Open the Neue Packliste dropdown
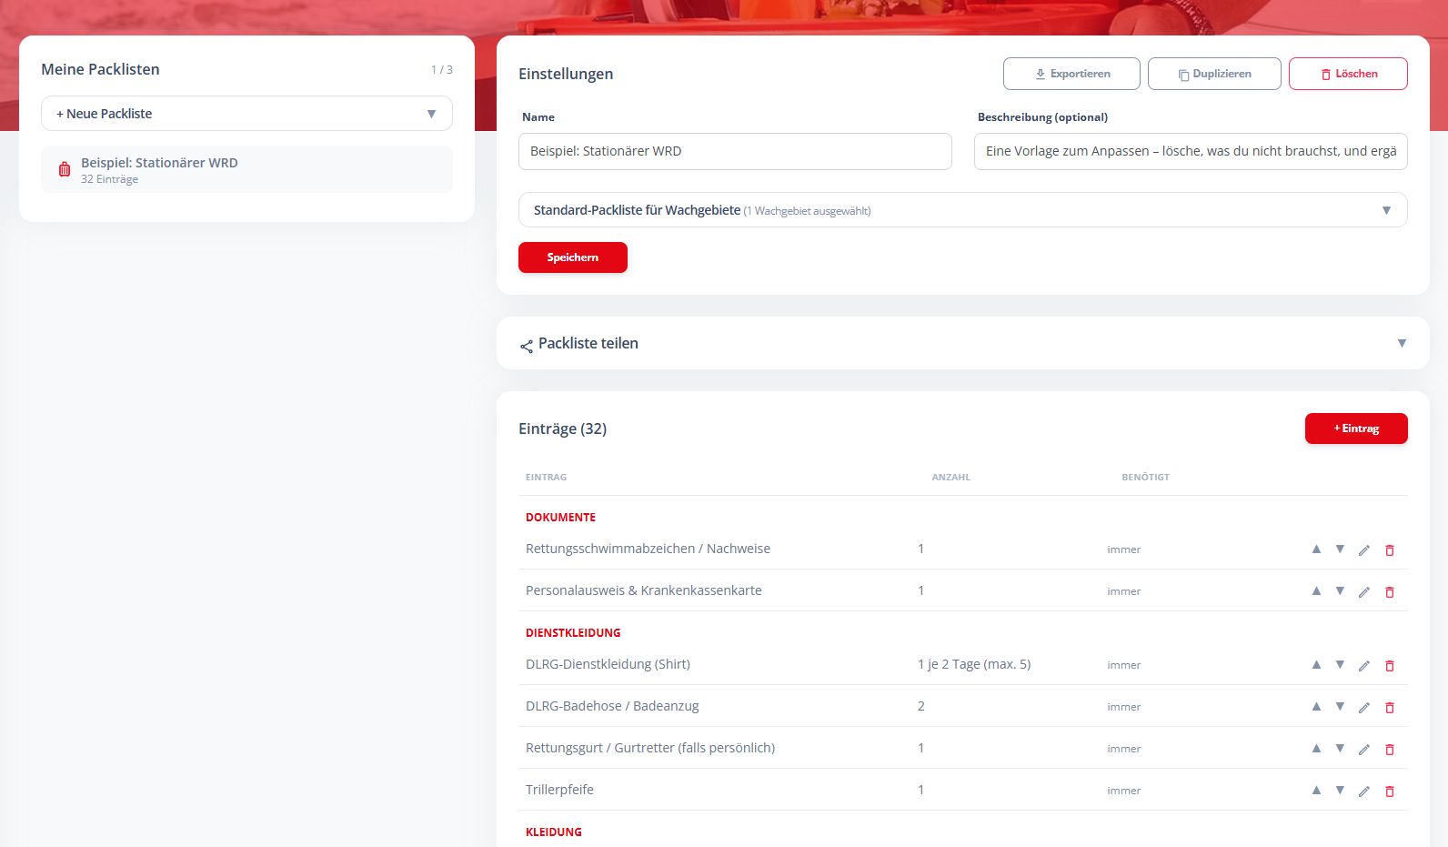The image size is (1448, 847). pos(246,114)
